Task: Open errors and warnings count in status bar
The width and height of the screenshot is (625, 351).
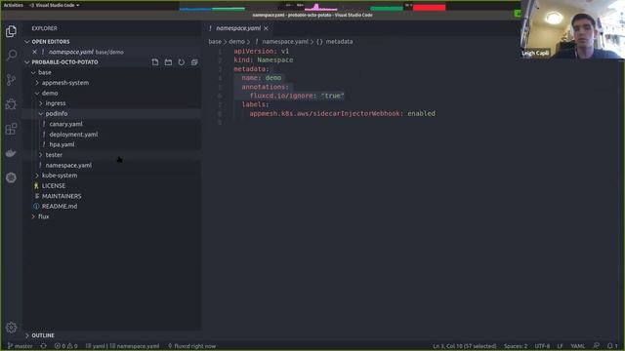Action: [x=66, y=346]
